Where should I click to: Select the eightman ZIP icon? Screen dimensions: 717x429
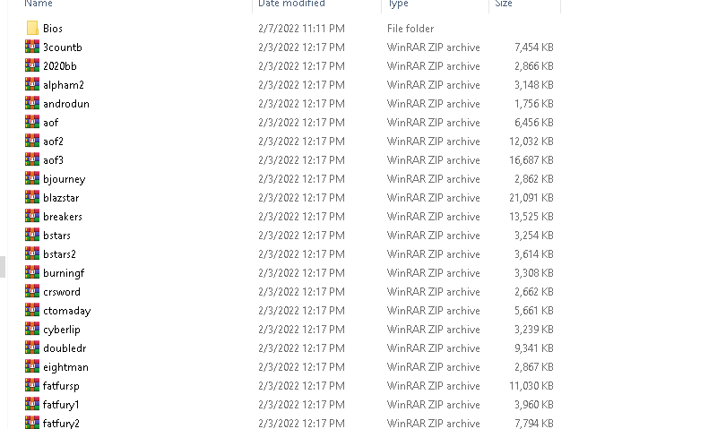[x=32, y=366]
